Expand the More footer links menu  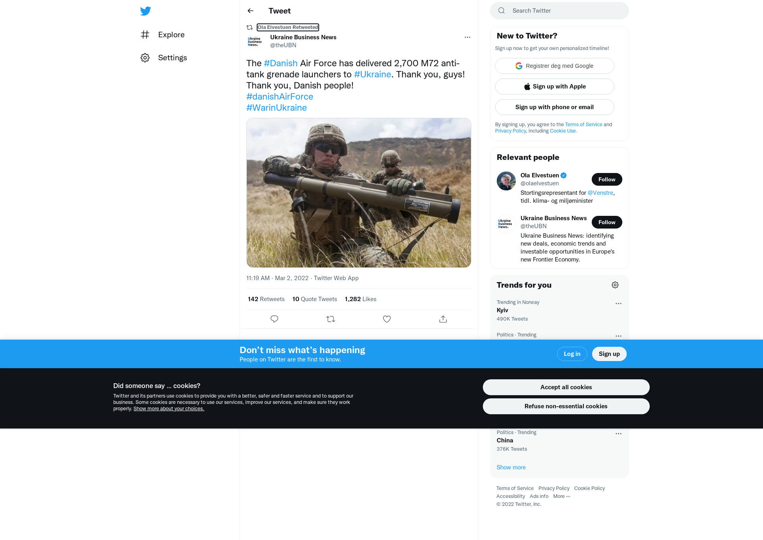tap(562, 496)
